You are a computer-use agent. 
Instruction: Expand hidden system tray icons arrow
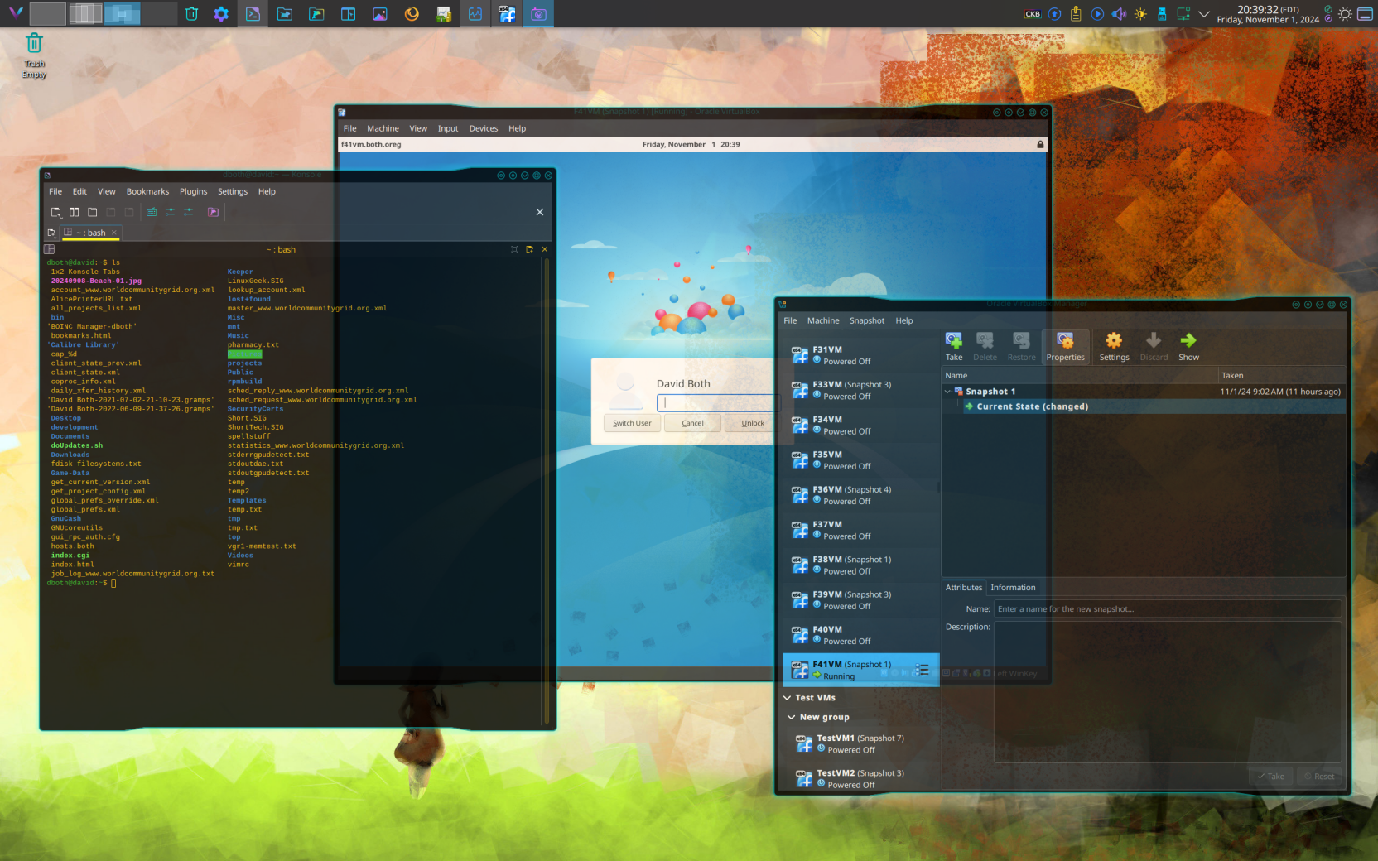pyautogui.click(x=1204, y=14)
